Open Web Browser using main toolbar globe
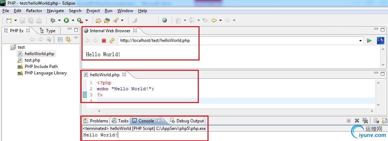 164,20
